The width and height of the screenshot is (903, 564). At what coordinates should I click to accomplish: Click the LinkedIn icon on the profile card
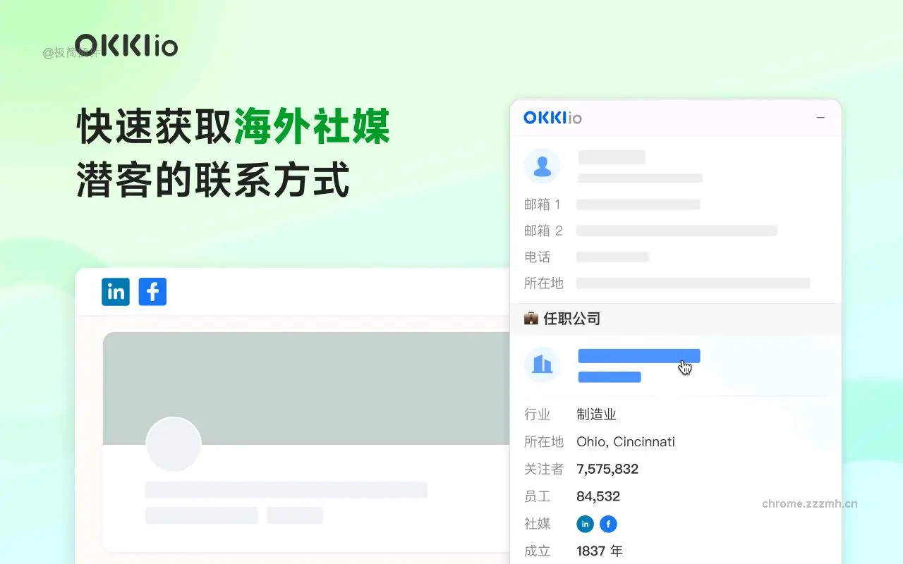click(115, 291)
